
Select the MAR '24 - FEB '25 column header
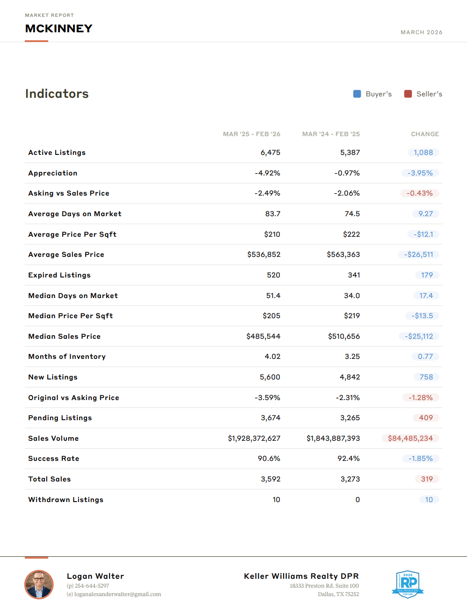pyautogui.click(x=331, y=134)
